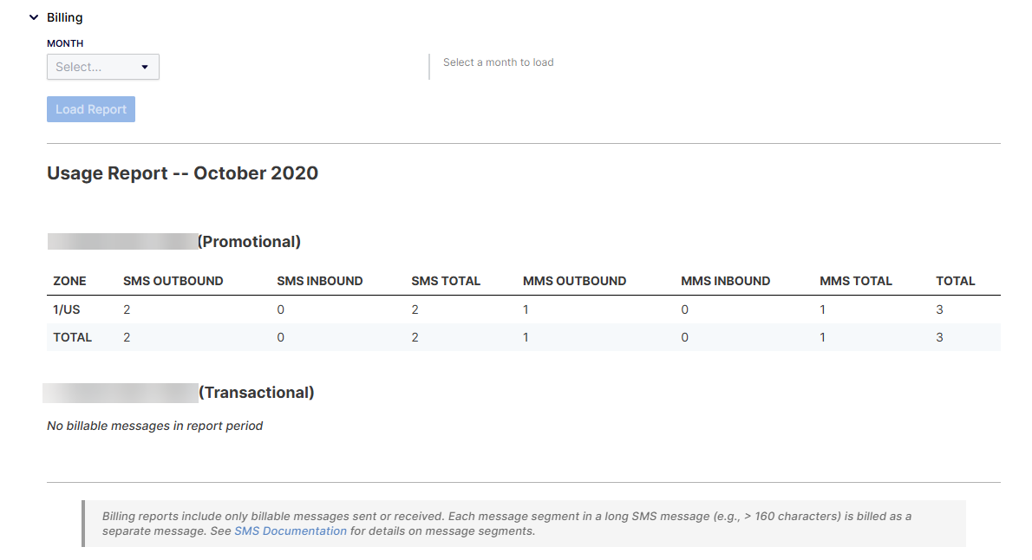Click MMS outbound value in 1/US row
The width and height of the screenshot is (1032, 560).
pyautogui.click(x=526, y=309)
